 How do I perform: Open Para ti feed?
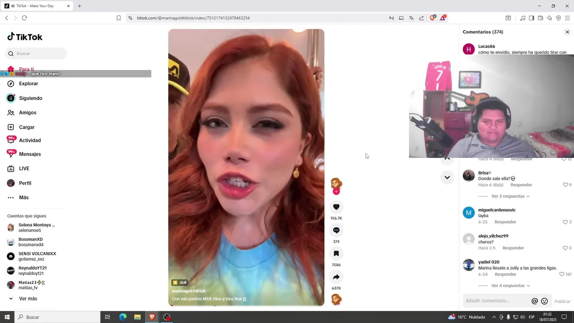click(26, 69)
